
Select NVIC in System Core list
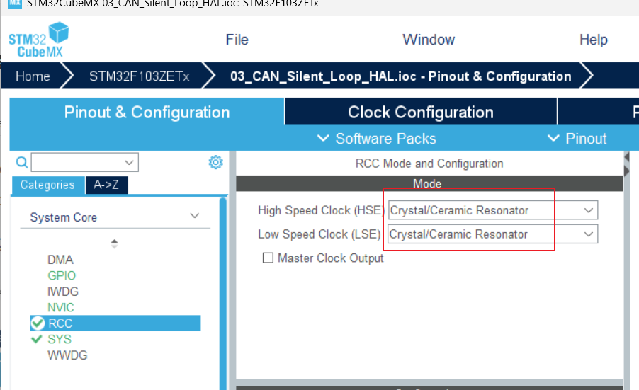(61, 307)
